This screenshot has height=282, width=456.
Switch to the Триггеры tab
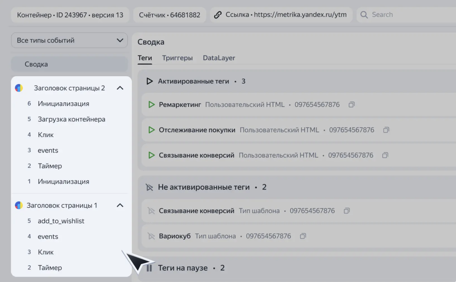177,58
